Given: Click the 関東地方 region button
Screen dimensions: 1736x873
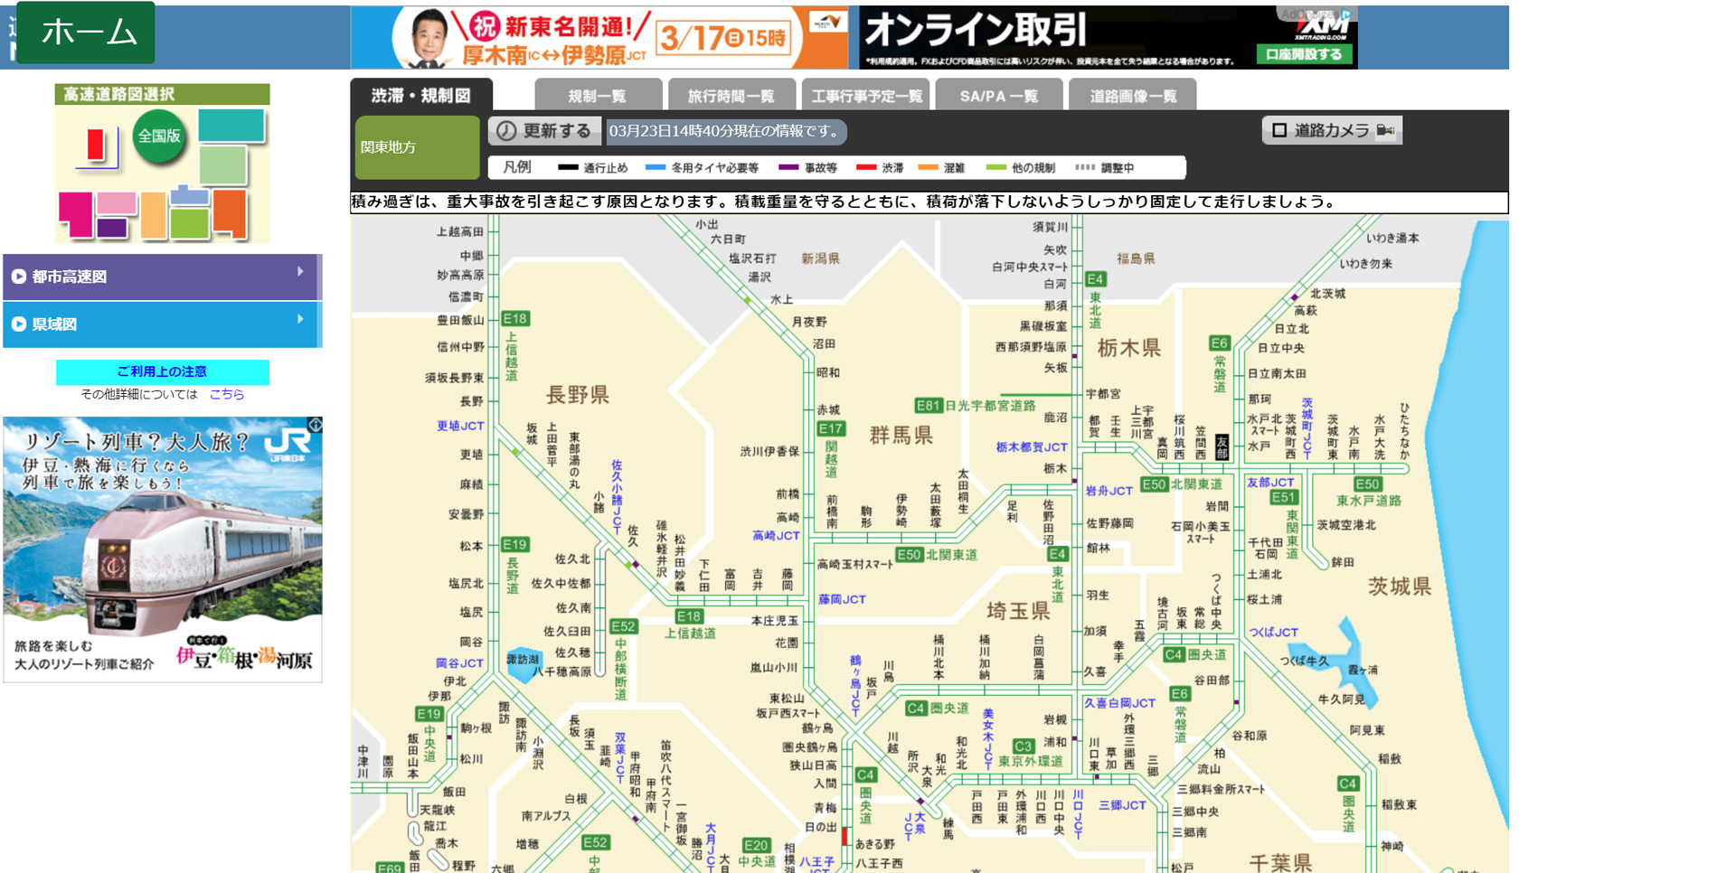Looking at the screenshot, I should click(417, 147).
